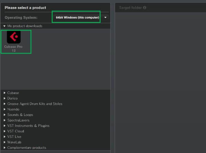Expand the VST Live category

point(4,137)
